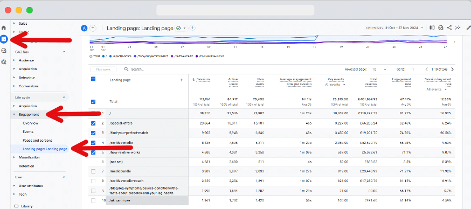
Task: Expand the Behaviour tree item
Action: (x=14, y=78)
